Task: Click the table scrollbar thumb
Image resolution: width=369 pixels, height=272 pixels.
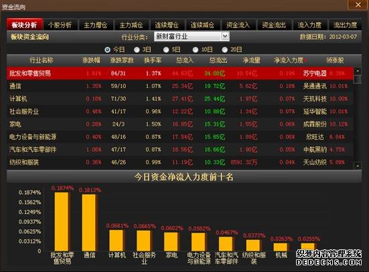Action: 358,79
